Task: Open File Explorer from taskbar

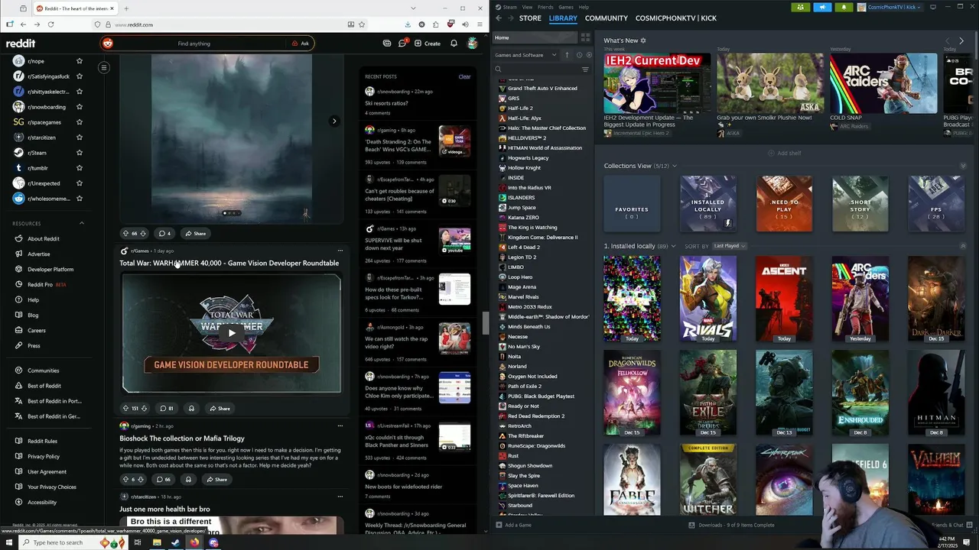Action: pos(157,542)
